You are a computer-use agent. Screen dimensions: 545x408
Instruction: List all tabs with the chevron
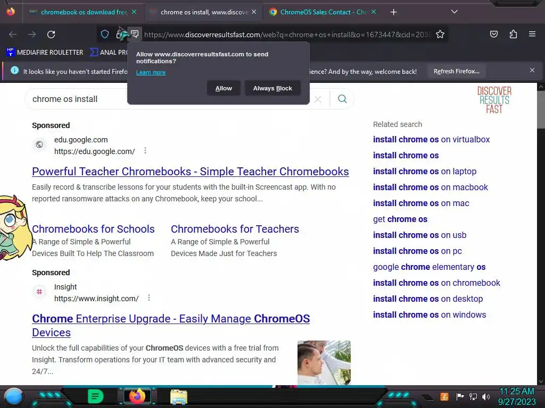(455, 12)
